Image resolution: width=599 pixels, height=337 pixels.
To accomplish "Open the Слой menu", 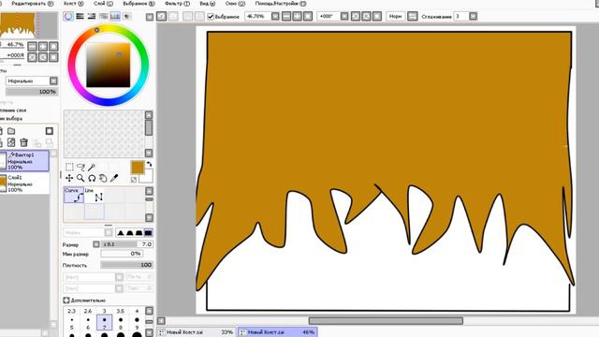I will (x=103, y=4).
